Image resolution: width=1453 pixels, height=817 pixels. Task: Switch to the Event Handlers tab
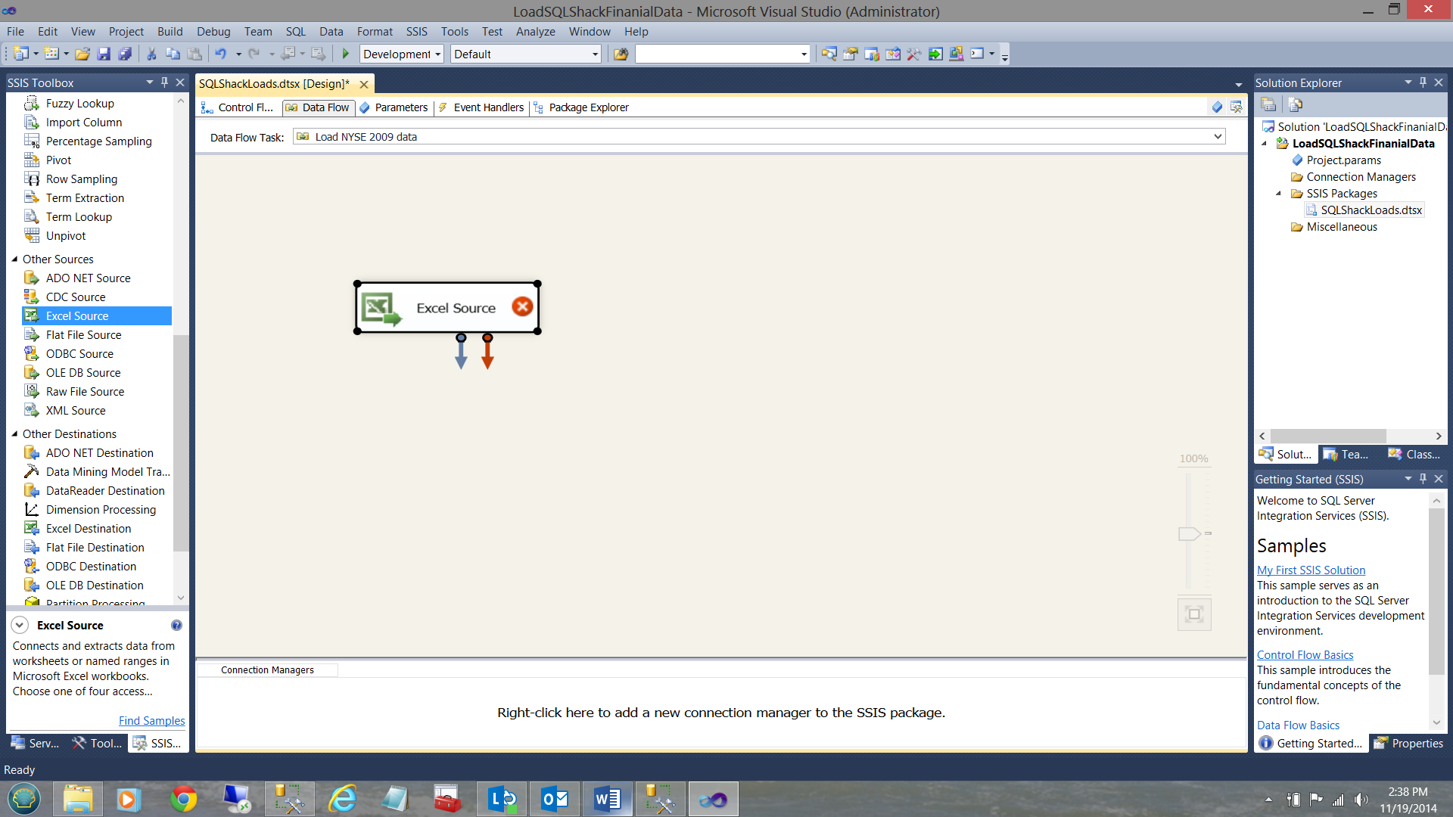click(x=488, y=107)
